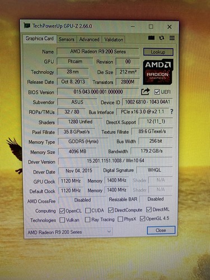This screenshot has width=210, height=280.
Task: Click the Bus Width value 256 bit
Action: click(x=156, y=141)
